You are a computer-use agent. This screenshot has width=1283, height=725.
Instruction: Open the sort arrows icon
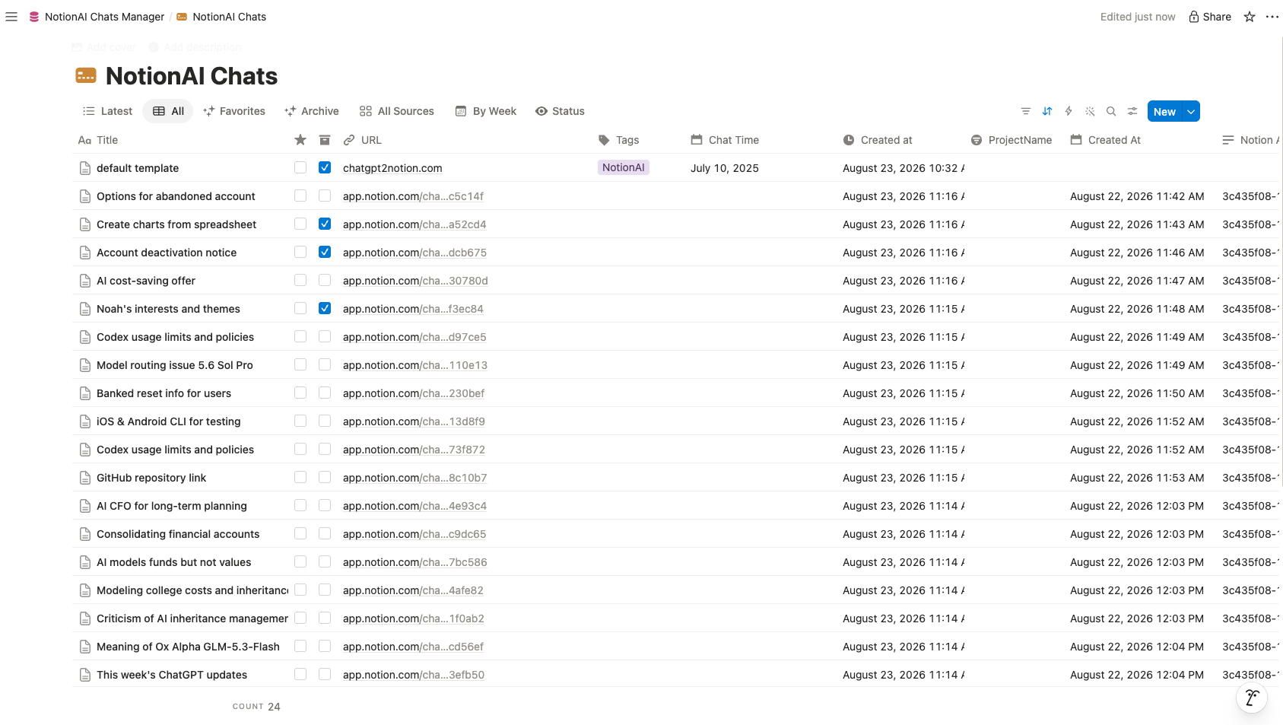point(1047,111)
